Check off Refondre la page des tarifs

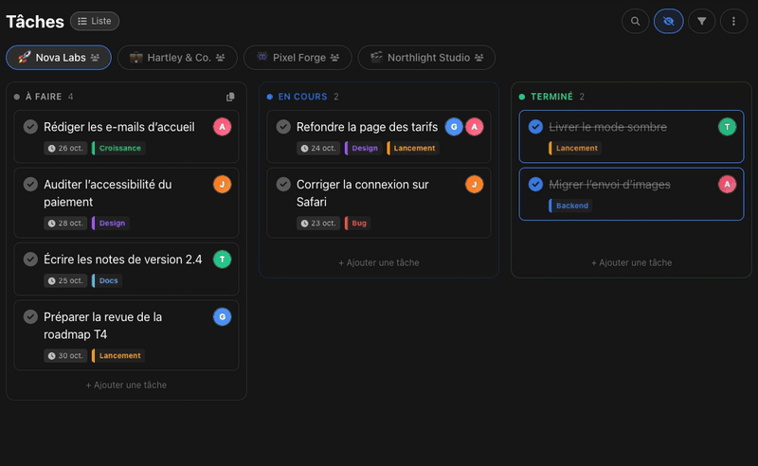coord(283,127)
